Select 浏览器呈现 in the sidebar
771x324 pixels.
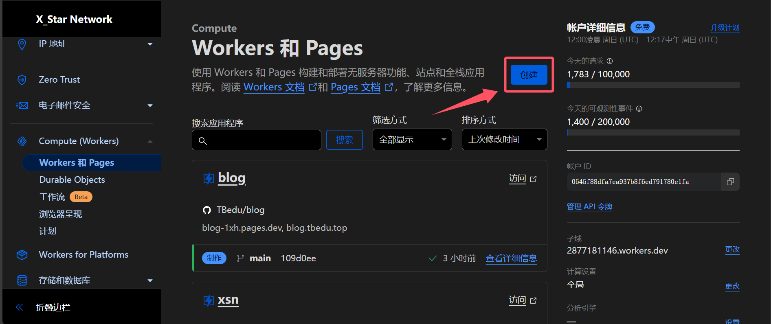(61, 214)
